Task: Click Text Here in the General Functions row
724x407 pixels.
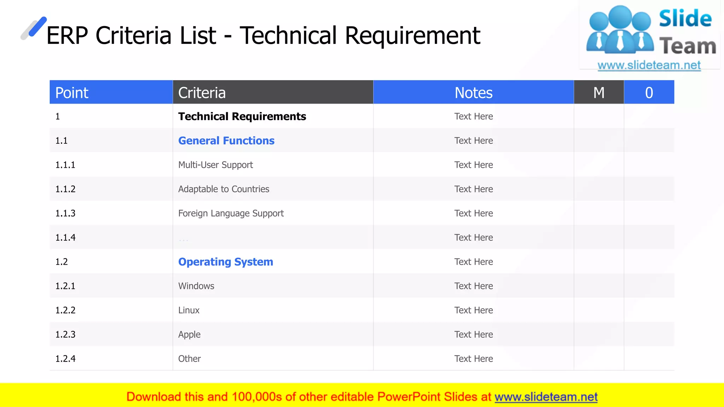Action: [x=473, y=141]
